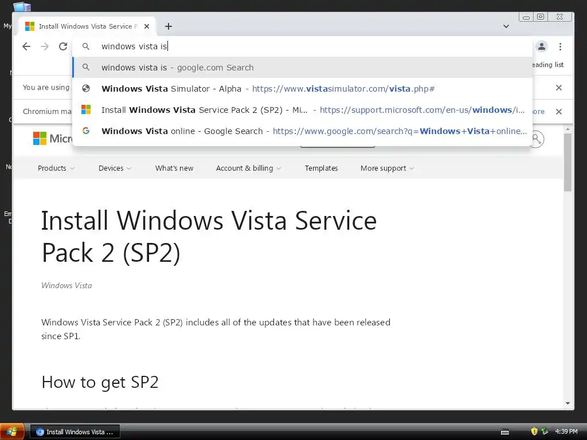
Task: Open the Reading list button
Action: point(547,65)
